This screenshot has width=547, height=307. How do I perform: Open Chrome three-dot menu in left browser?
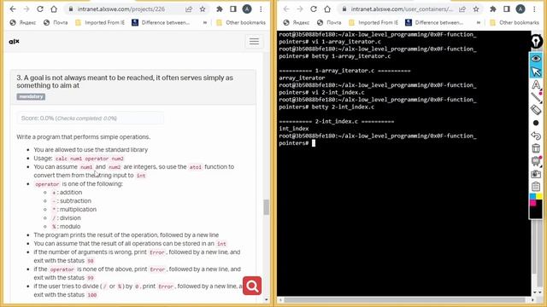pos(261,9)
